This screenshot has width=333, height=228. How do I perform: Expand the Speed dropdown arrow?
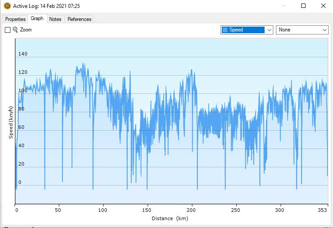coord(269,30)
